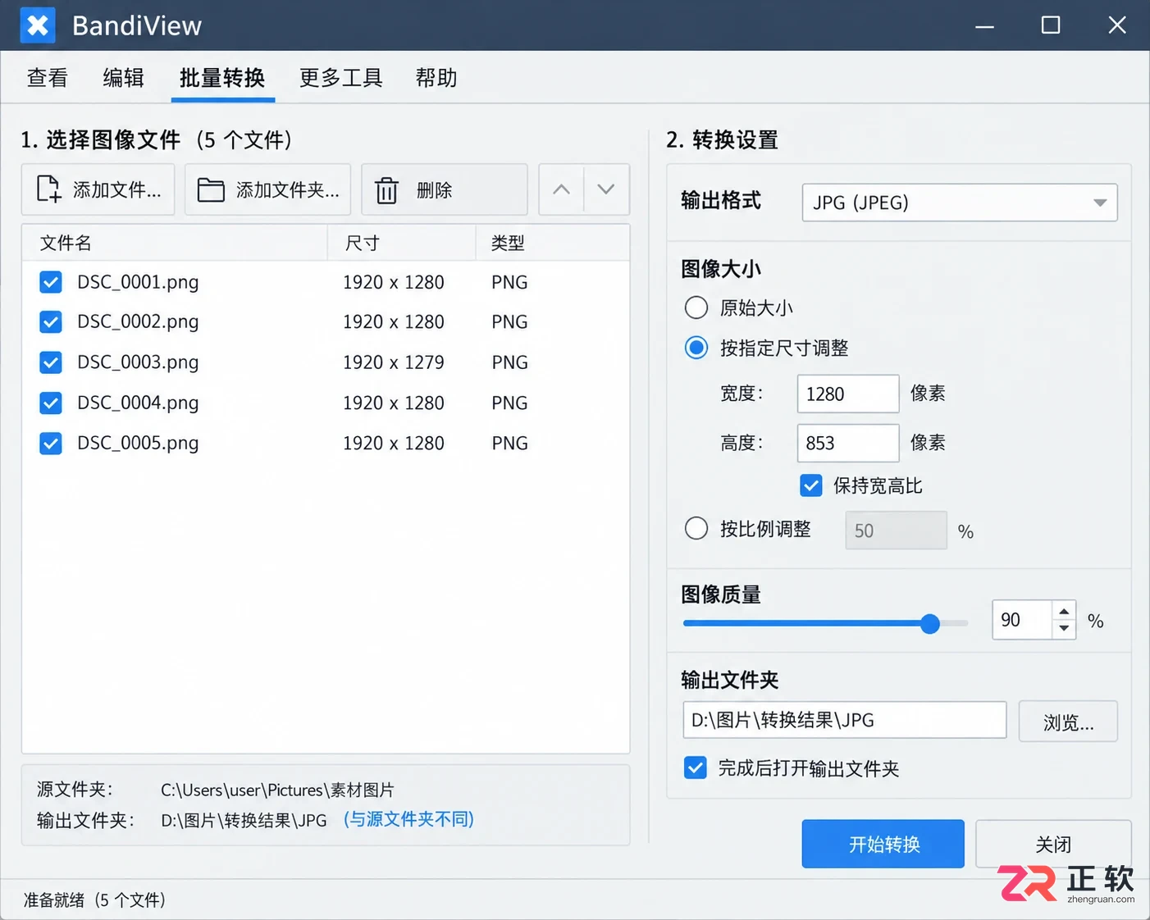This screenshot has width=1150, height=920.
Task: Open the 编辑 menu
Action: (124, 78)
